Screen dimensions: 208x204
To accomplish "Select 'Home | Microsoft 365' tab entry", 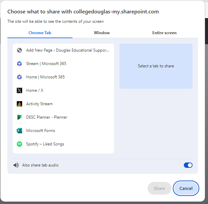I will tap(63, 77).
